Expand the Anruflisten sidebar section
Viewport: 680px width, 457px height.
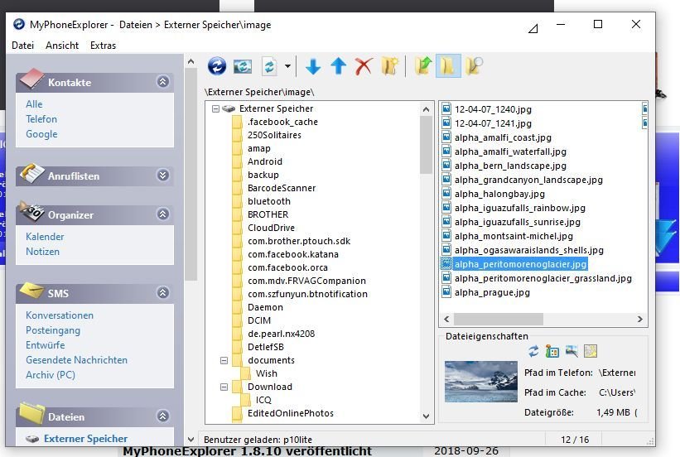[x=162, y=176]
